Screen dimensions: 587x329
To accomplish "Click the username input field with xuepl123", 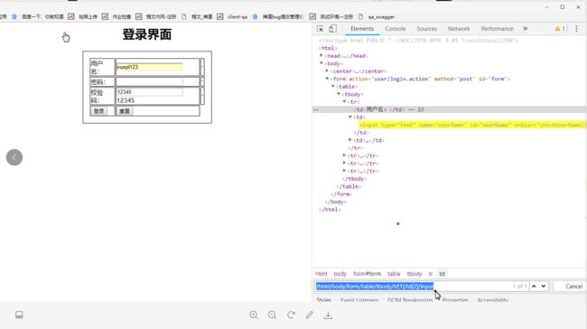I will [149, 67].
